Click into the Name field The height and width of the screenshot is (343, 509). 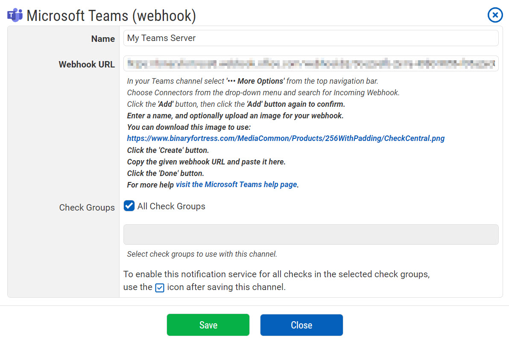click(310, 38)
